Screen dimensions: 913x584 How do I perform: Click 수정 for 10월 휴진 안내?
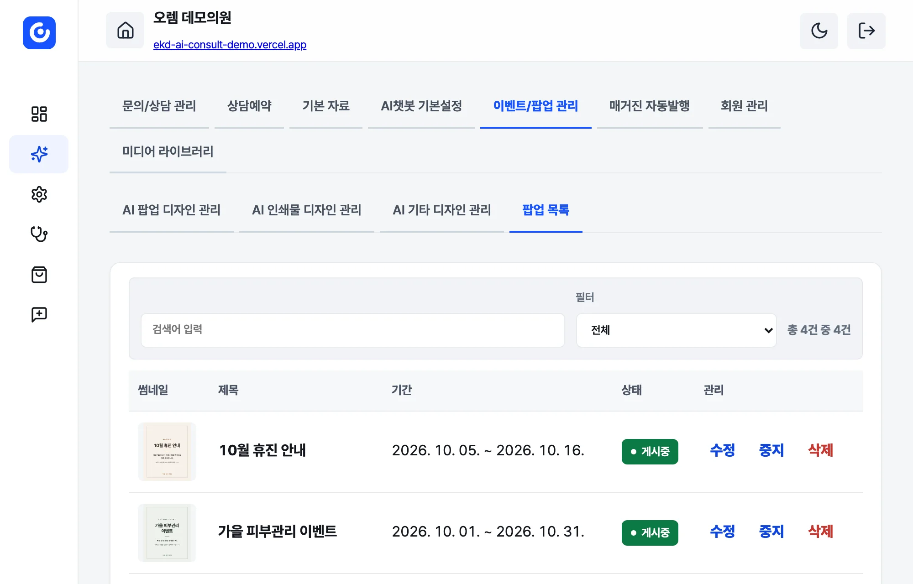click(723, 450)
